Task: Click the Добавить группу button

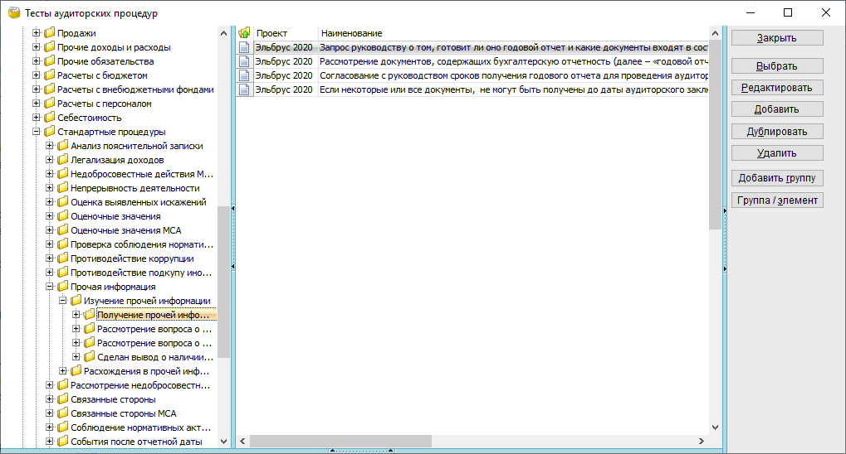Action: pos(777,178)
